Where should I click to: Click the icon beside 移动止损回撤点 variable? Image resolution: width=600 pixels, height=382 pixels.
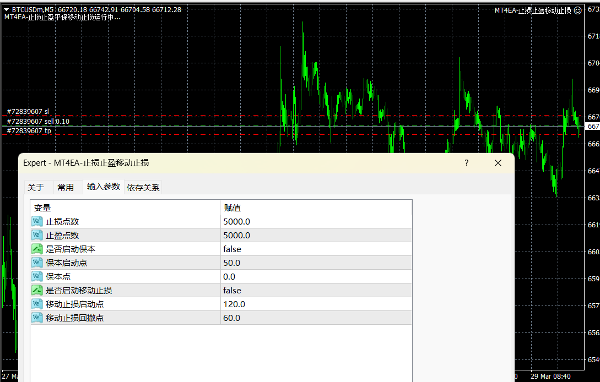[x=37, y=318]
